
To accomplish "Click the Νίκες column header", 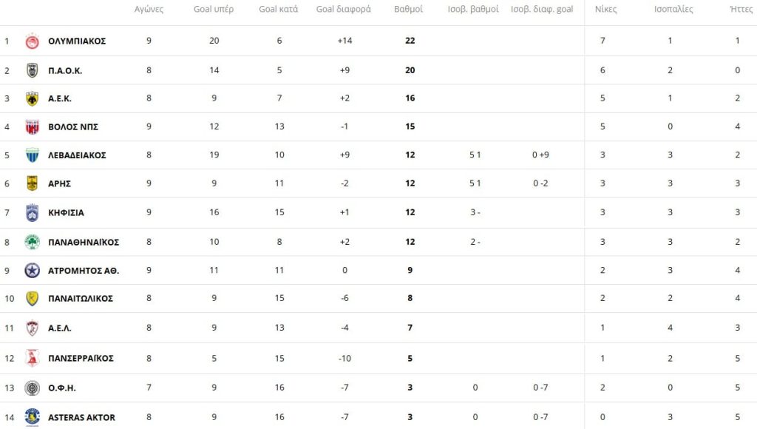I will click(605, 10).
